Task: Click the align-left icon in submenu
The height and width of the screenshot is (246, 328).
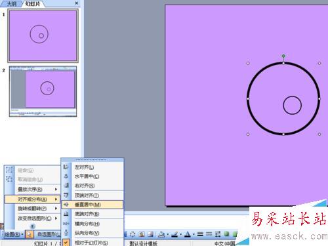Action: (66, 167)
